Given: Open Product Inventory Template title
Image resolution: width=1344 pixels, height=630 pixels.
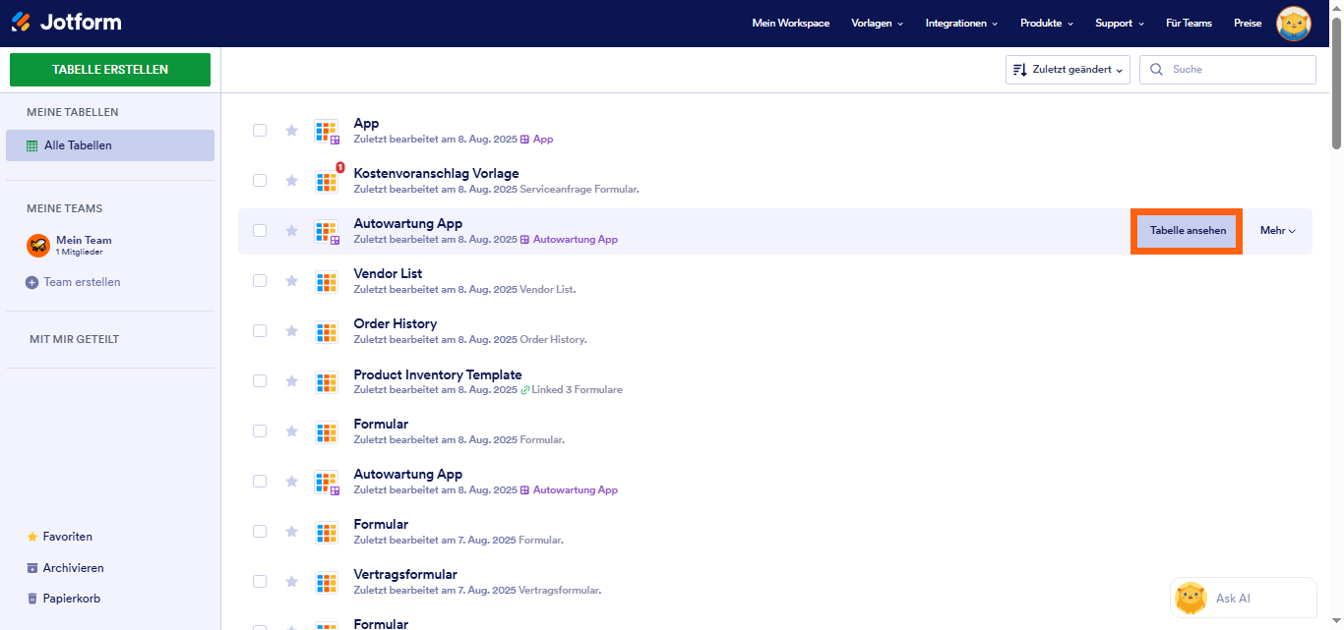Looking at the screenshot, I should [x=438, y=374].
